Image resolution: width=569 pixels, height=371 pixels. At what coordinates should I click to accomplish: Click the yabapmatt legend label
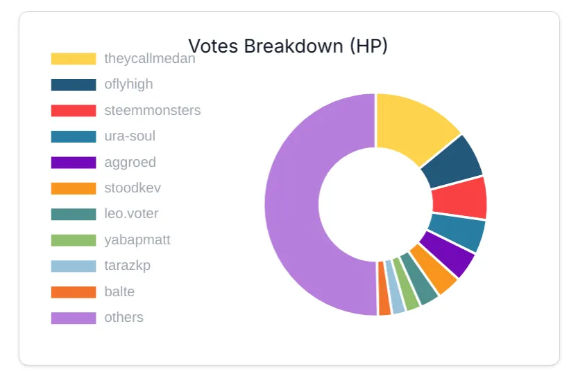click(x=137, y=239)
